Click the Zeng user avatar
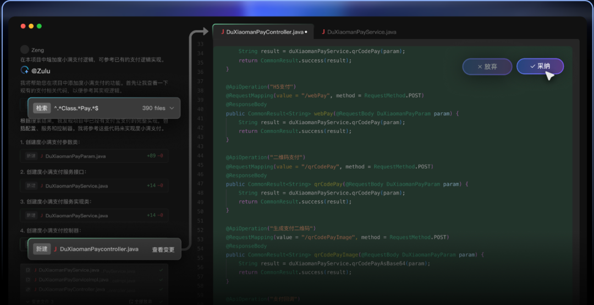The width and height of the screenshot is (594, 305). coord(24,49)
